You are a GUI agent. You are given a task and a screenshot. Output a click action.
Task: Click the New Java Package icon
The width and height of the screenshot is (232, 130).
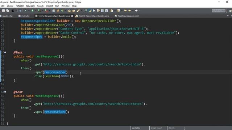point(58,10)
